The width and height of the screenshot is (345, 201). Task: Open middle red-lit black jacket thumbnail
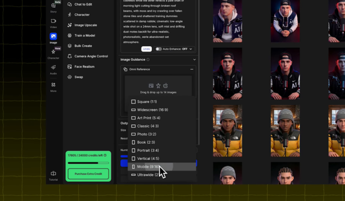click(x=285, y=73)
